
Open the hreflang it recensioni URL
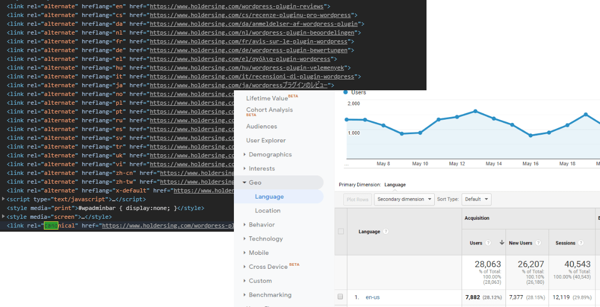point(252,76)
